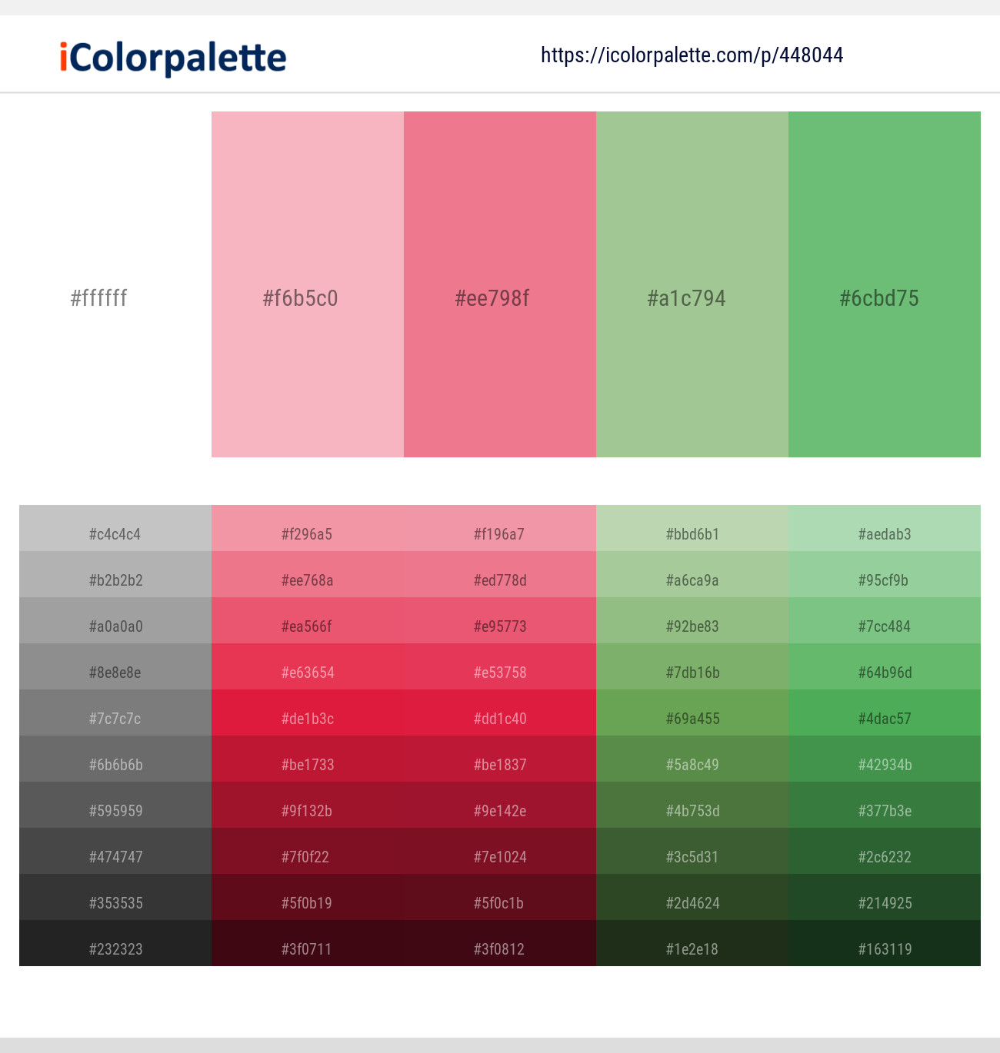Select the large #f6b5c0 pink swatch
1000x1053 pixels.
(x=308, y=284)
